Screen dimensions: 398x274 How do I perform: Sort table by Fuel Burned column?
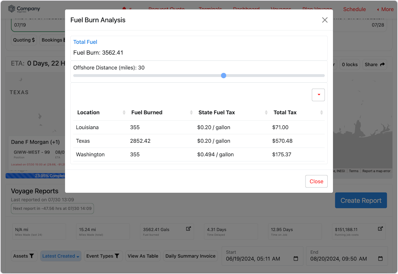pyautogui.click(x=191, y=113)
